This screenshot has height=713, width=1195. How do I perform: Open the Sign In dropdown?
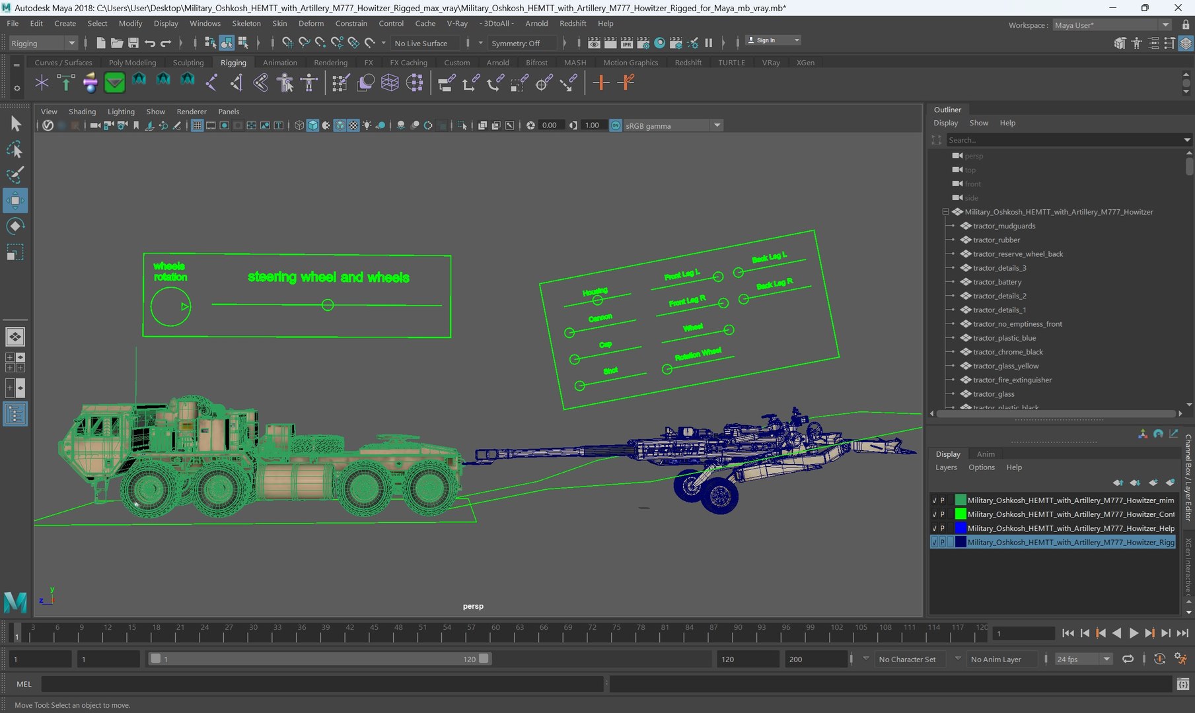(773, 40)
